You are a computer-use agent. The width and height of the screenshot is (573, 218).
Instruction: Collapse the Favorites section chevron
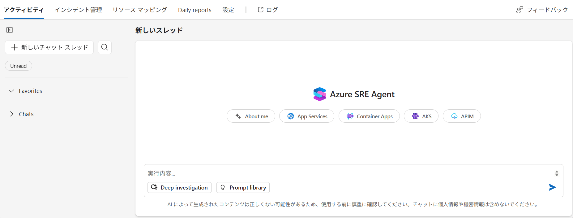tap(11, 91)
